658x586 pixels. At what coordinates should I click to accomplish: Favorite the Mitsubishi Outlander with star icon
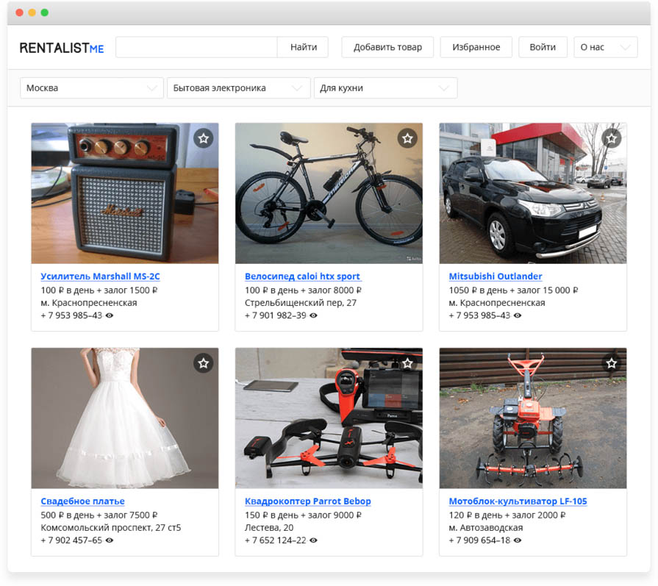click(612, 138)
